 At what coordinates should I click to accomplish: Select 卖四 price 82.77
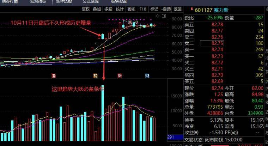[217, 31]
